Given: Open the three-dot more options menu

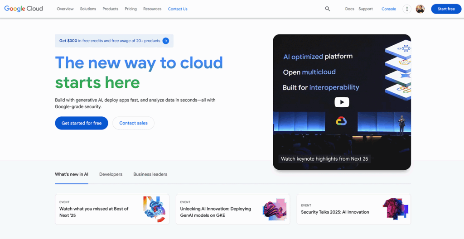Looking at the screenshot, I should coord(407,9).
